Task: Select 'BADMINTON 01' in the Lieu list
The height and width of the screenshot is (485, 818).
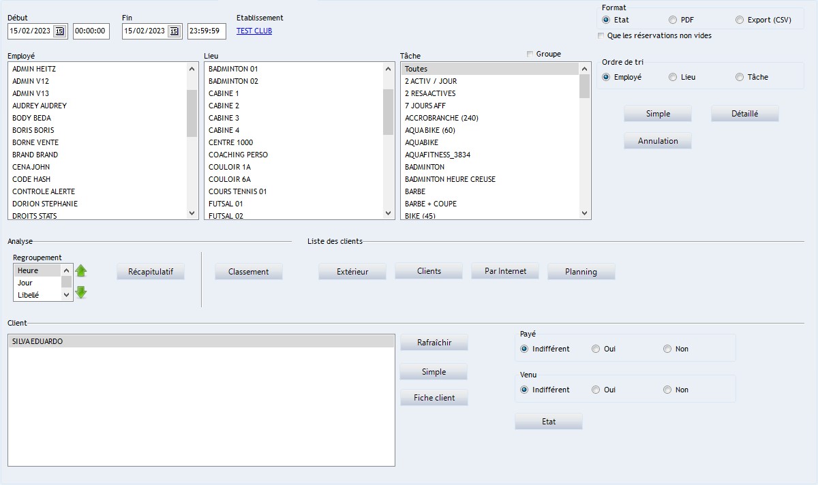Action: [233, 69]
